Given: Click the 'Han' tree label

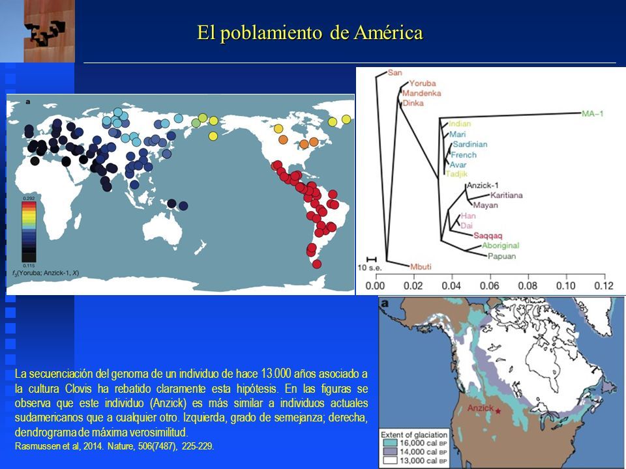Looking at the screenshot, I should (x=468, y=216).
